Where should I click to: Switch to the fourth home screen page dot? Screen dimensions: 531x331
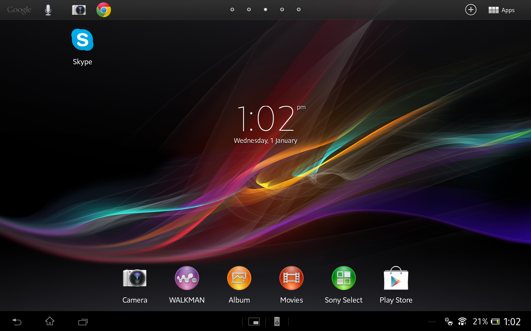pyautogui.click(x=282, y=10)
